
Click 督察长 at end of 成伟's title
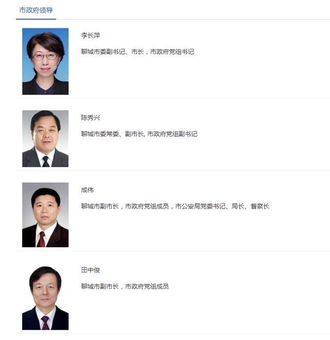(260, 206)
